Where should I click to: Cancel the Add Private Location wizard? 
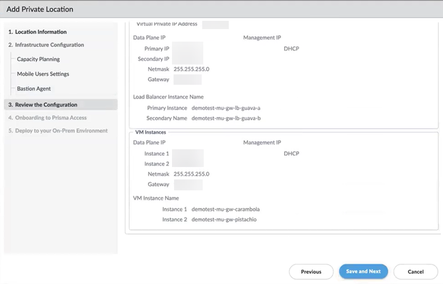[415, 272]
